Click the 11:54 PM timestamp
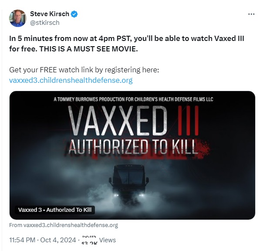The height and width of the screenshot is (251, 263). pos(22,240)
